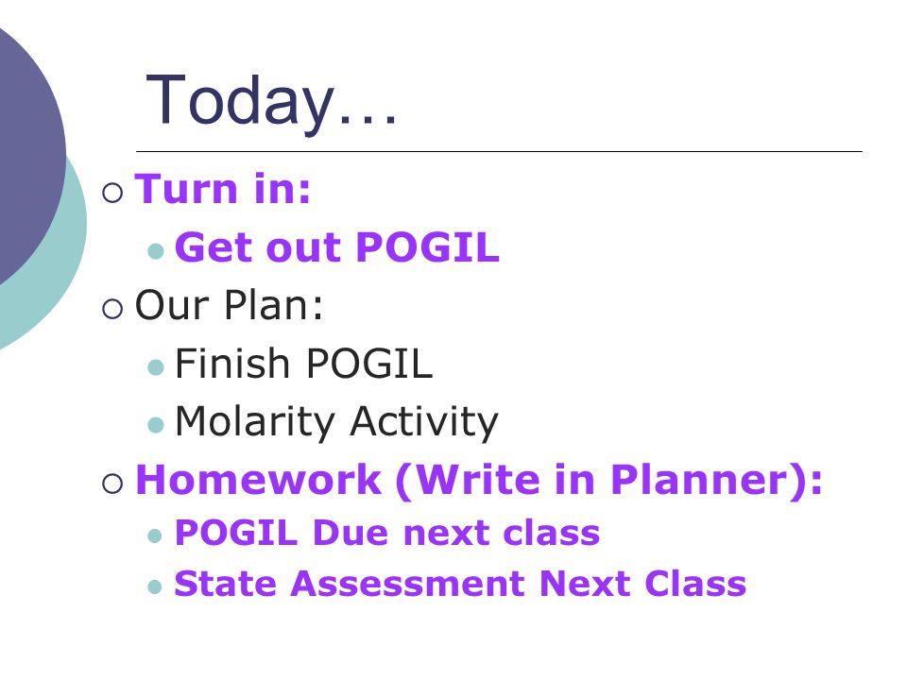Image resolution: width=907 pixels, height=680 pixels.
Task: Select the 'Our Plan:' text
Action: point(229,305)
